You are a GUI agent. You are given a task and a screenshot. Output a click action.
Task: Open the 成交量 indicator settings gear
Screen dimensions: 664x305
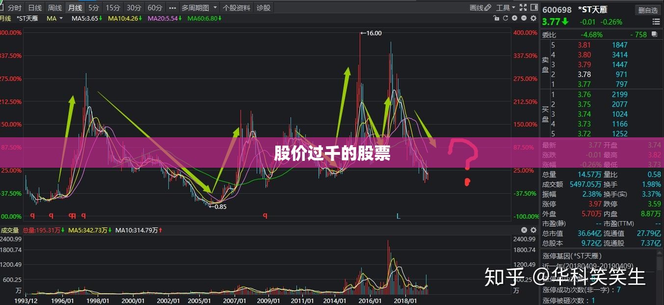[533, 230]
